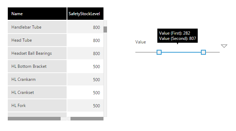236x131 pixels.
Task: Click the blue slider track between the handles
Action: tap(181, 52)
